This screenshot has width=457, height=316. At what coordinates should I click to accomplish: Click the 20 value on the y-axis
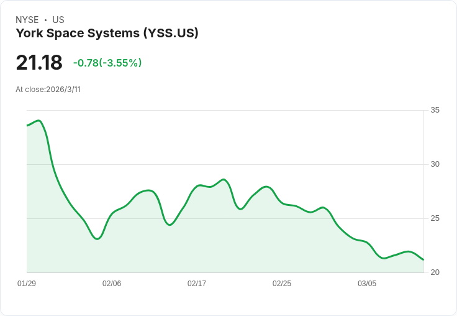[435, 273]
